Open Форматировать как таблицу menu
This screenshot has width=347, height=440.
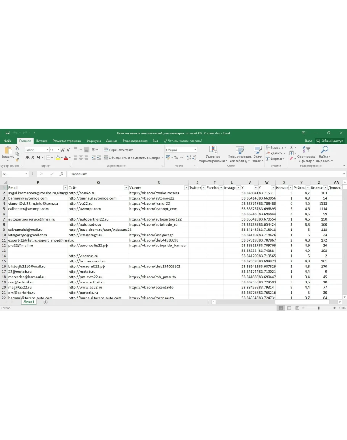pyautogui.click(x=239, y=154)
